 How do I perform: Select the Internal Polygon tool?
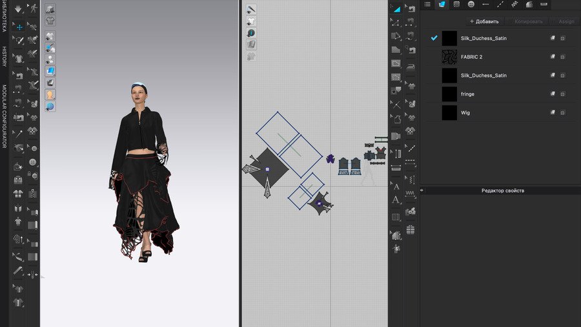click(396, 63)
